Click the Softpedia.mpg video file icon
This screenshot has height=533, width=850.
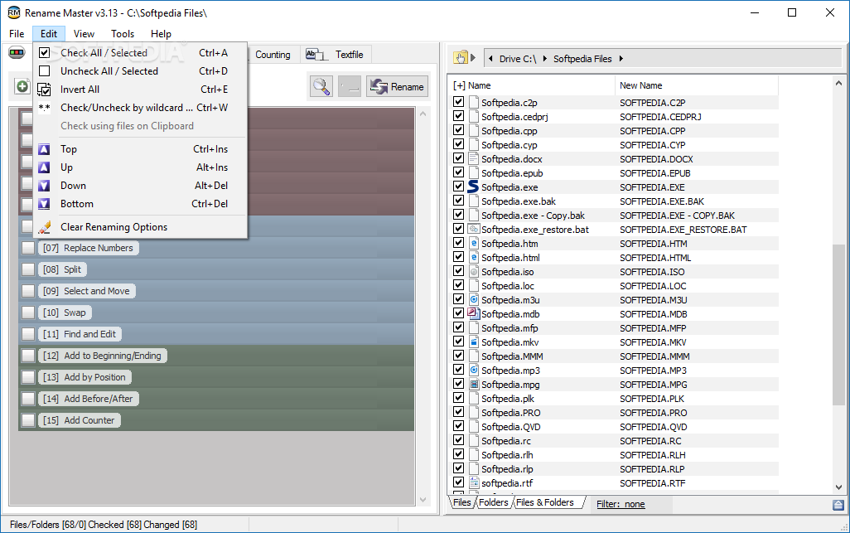click(x=474, y=384)
